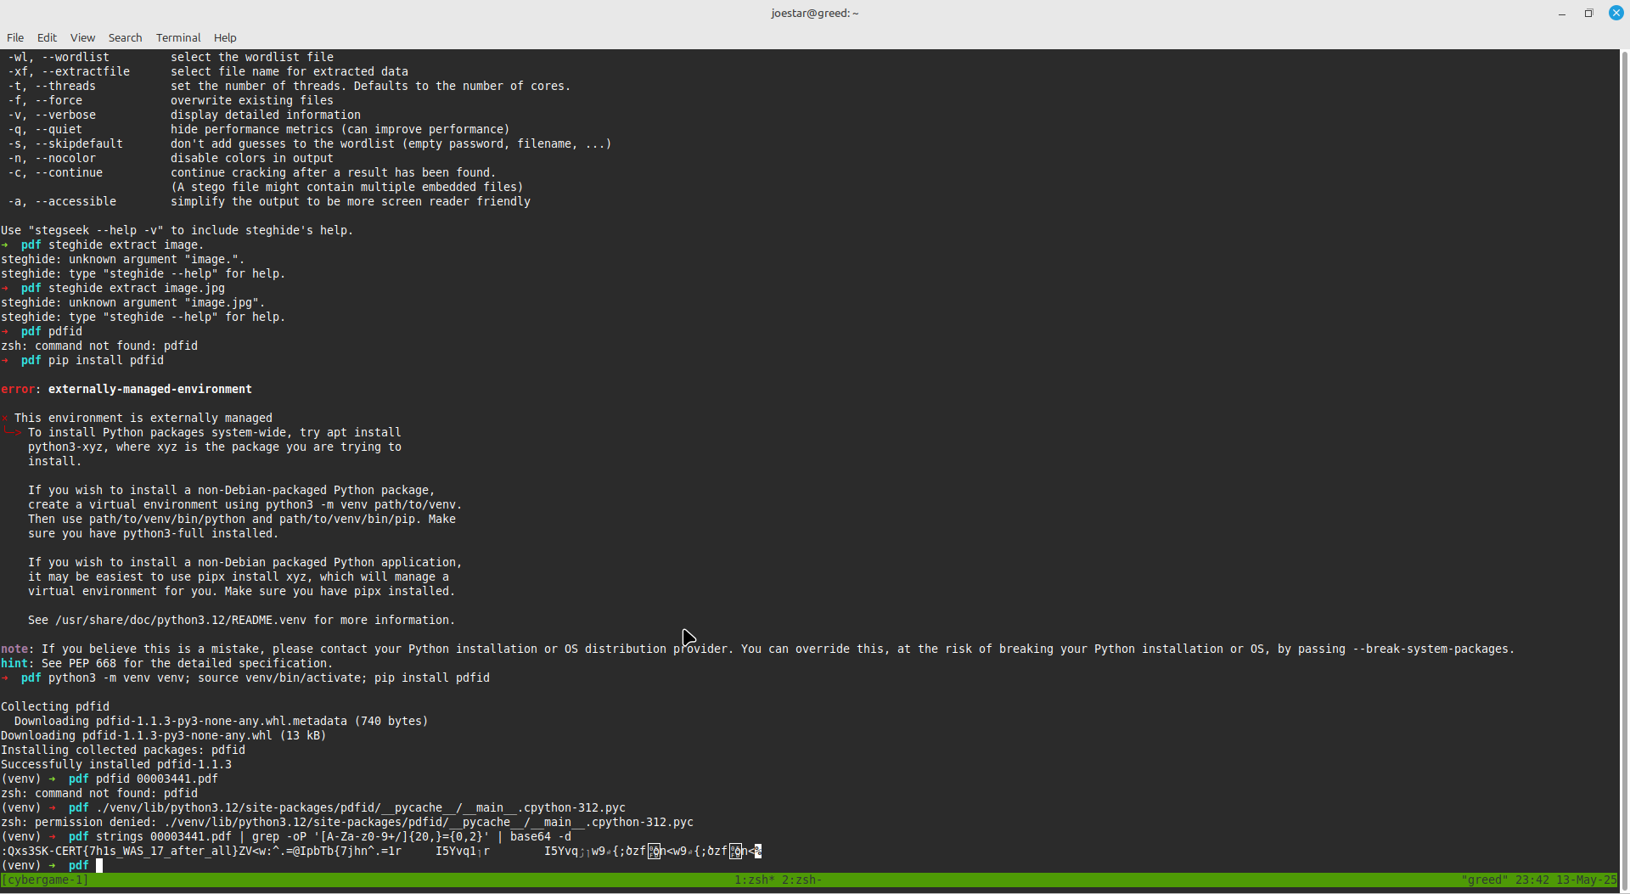This screenshot has height=894, width=1630.
Task: Open the File menu
Action: 15,37
